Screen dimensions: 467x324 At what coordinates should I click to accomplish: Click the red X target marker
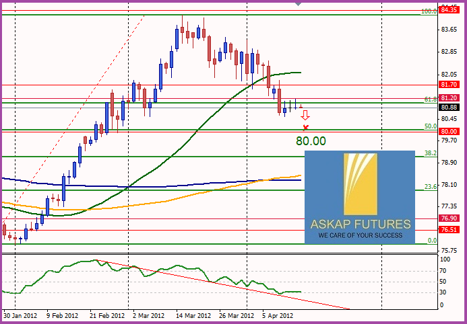coord(306,127)
